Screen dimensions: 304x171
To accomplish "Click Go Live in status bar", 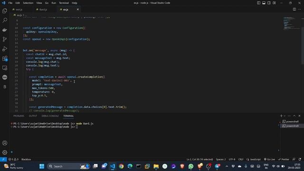I will click(x=269, y=160).
